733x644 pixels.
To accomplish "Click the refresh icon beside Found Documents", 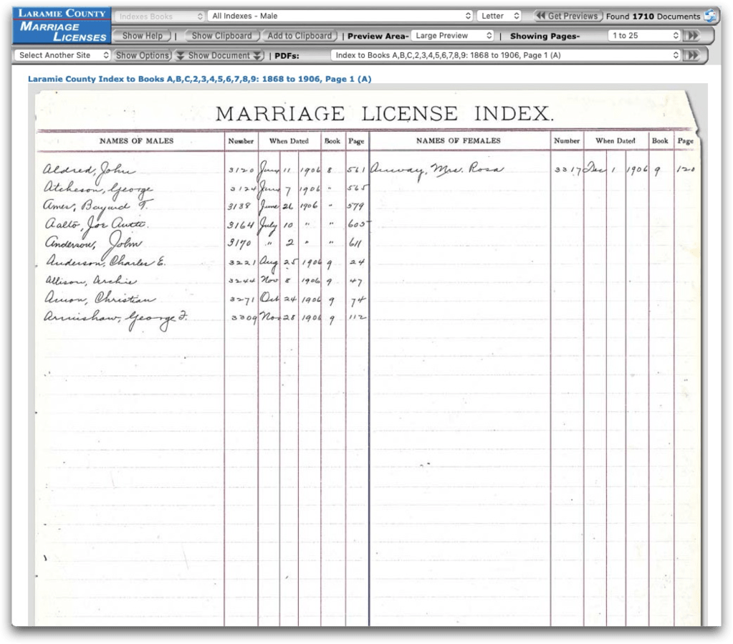I will point(710,16).
